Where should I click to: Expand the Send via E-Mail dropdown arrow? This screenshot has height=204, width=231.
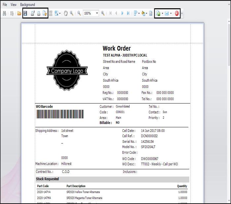[171, 14]
